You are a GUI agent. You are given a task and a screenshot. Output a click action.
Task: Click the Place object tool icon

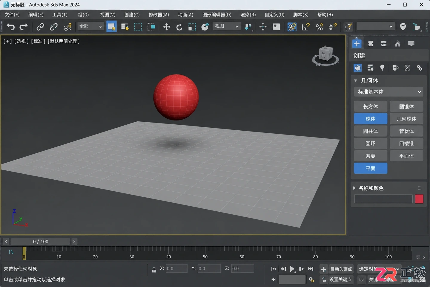[x=205, y=27]
